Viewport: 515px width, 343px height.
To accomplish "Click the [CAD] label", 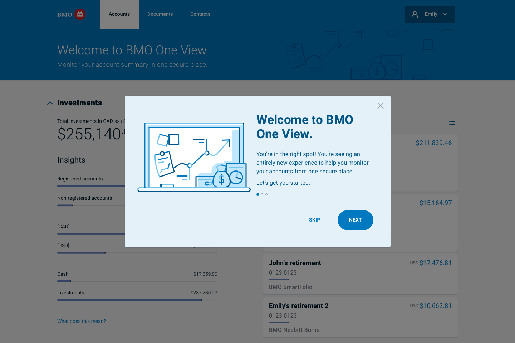I will pyautogui.click(x=64, y=227).
